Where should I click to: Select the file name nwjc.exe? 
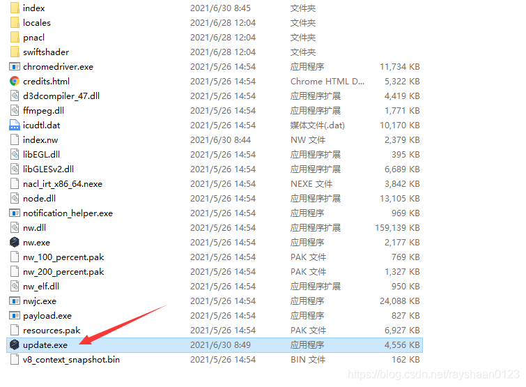[40, 301]
